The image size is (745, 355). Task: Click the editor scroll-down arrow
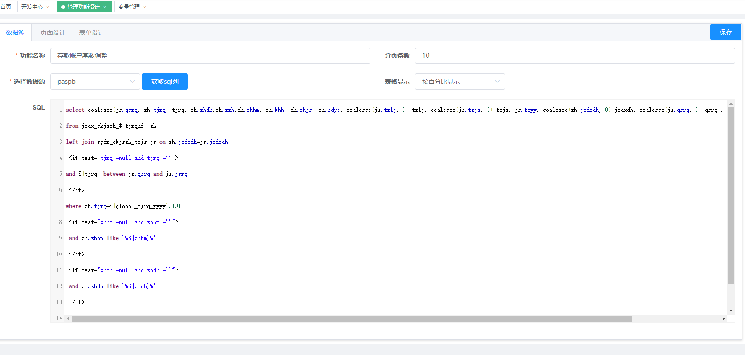point(731,311)
